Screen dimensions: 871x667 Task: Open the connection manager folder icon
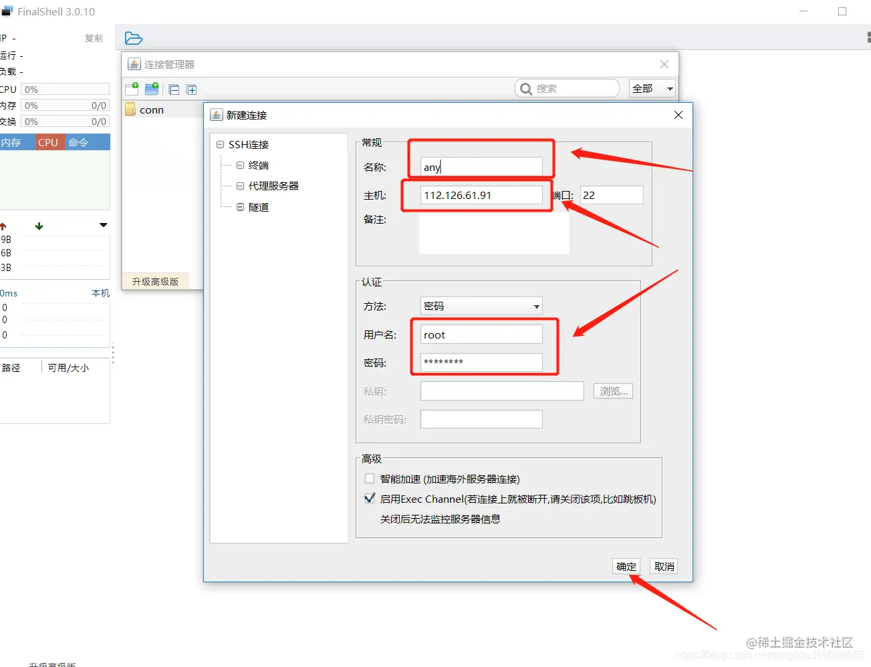pyautogui.click(x=134, y=38)
